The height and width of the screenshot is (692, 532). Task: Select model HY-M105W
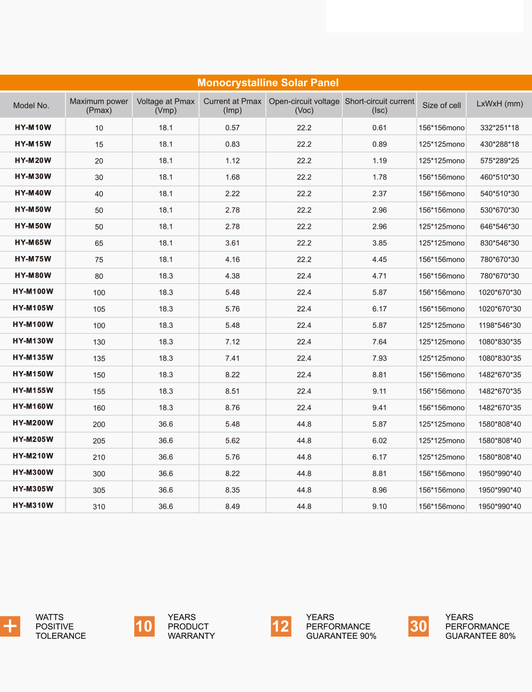[x=33, y=308]
